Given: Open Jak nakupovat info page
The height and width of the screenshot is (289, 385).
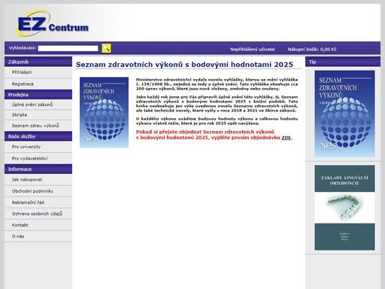Looking at the screenshot, I should click(27, 180).
